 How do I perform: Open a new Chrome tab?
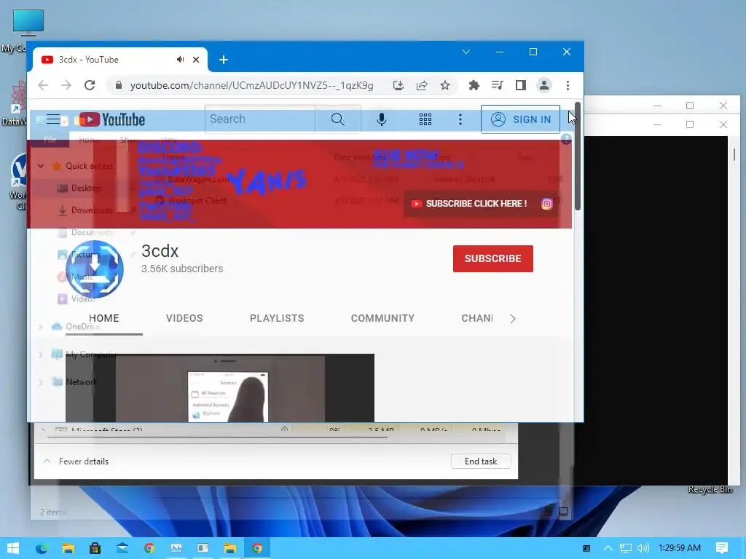tap(224, 60)
